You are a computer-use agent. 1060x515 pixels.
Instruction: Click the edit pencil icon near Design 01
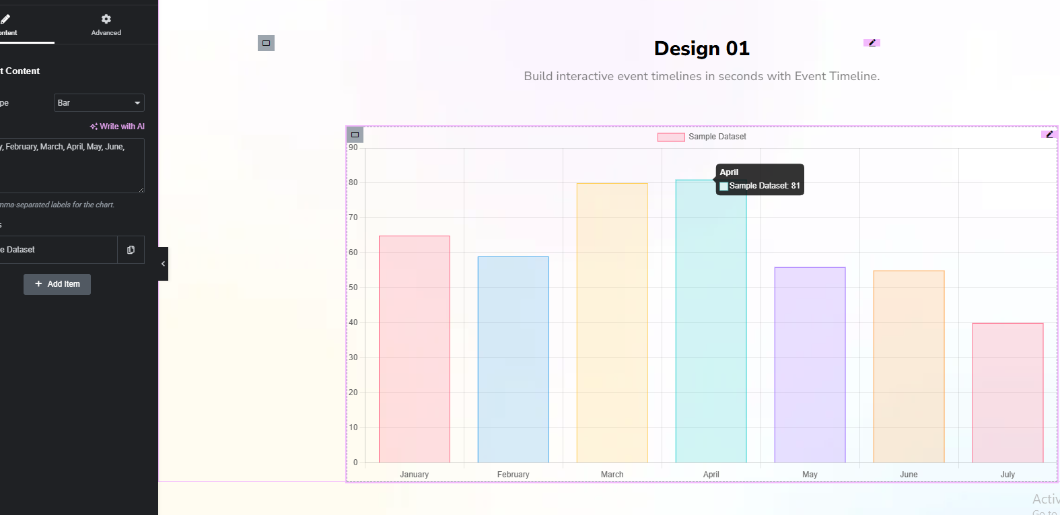872,42
